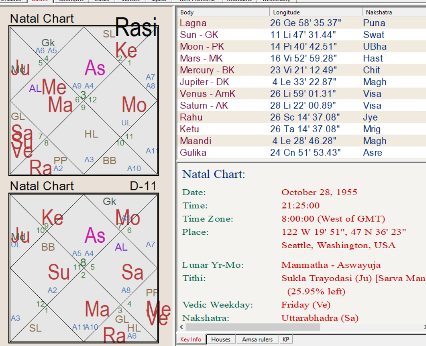Image resolution: width=426 pixels, height=346 pixels.
Task: Click Gulika longitude 24 Cn 51' 53.43"
Action: tap(305, 153)
